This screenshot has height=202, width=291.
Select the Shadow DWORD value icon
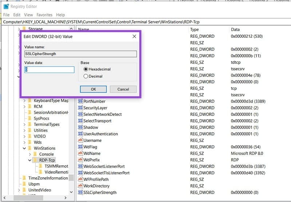pyautogui.click(x=80, y=127)
